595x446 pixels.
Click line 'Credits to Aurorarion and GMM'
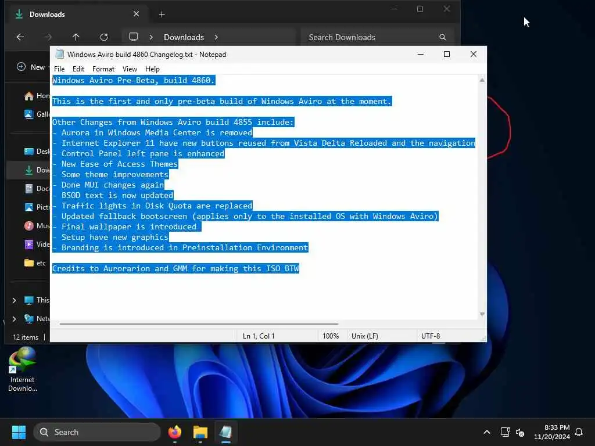[175, 268]
